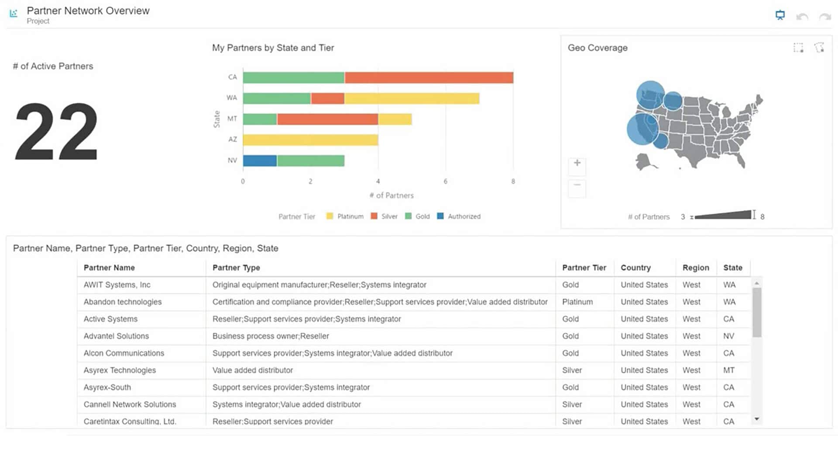Sort table by Partner Tier column header
The width and height of the screenshot is (838, 471).
[x=584, y=268]
